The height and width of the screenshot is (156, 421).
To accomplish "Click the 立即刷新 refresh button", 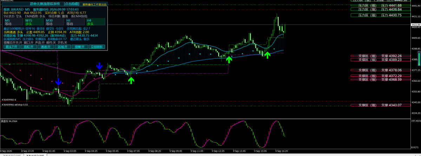I will [97, 47].
